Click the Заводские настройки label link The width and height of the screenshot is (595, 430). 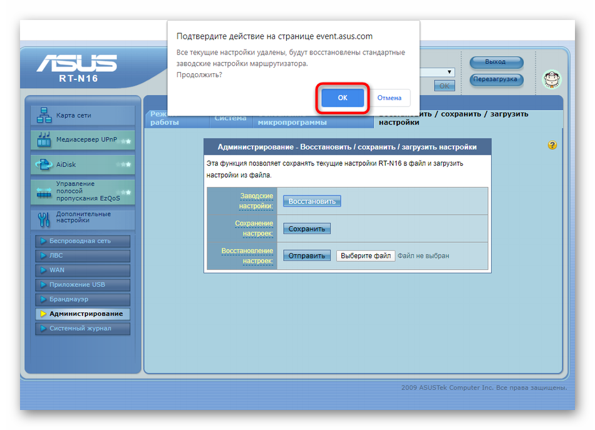256,201
